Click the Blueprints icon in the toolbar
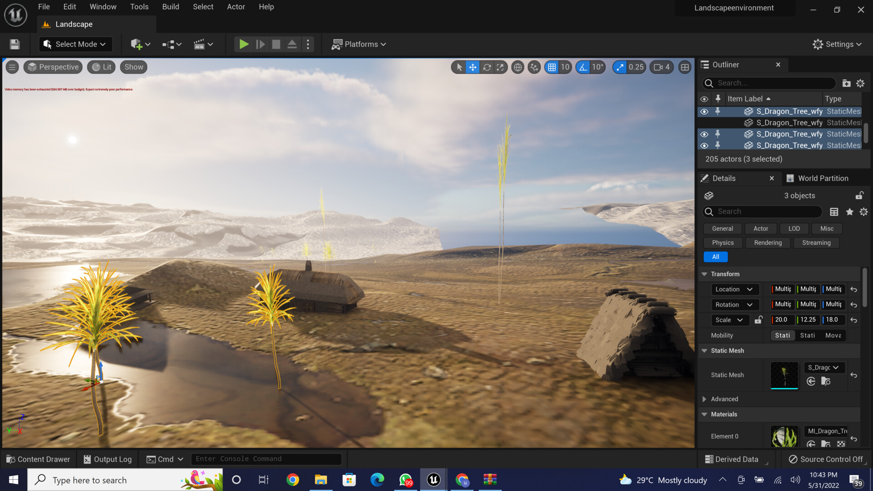 pyautogui.click(x=168, y=44)
